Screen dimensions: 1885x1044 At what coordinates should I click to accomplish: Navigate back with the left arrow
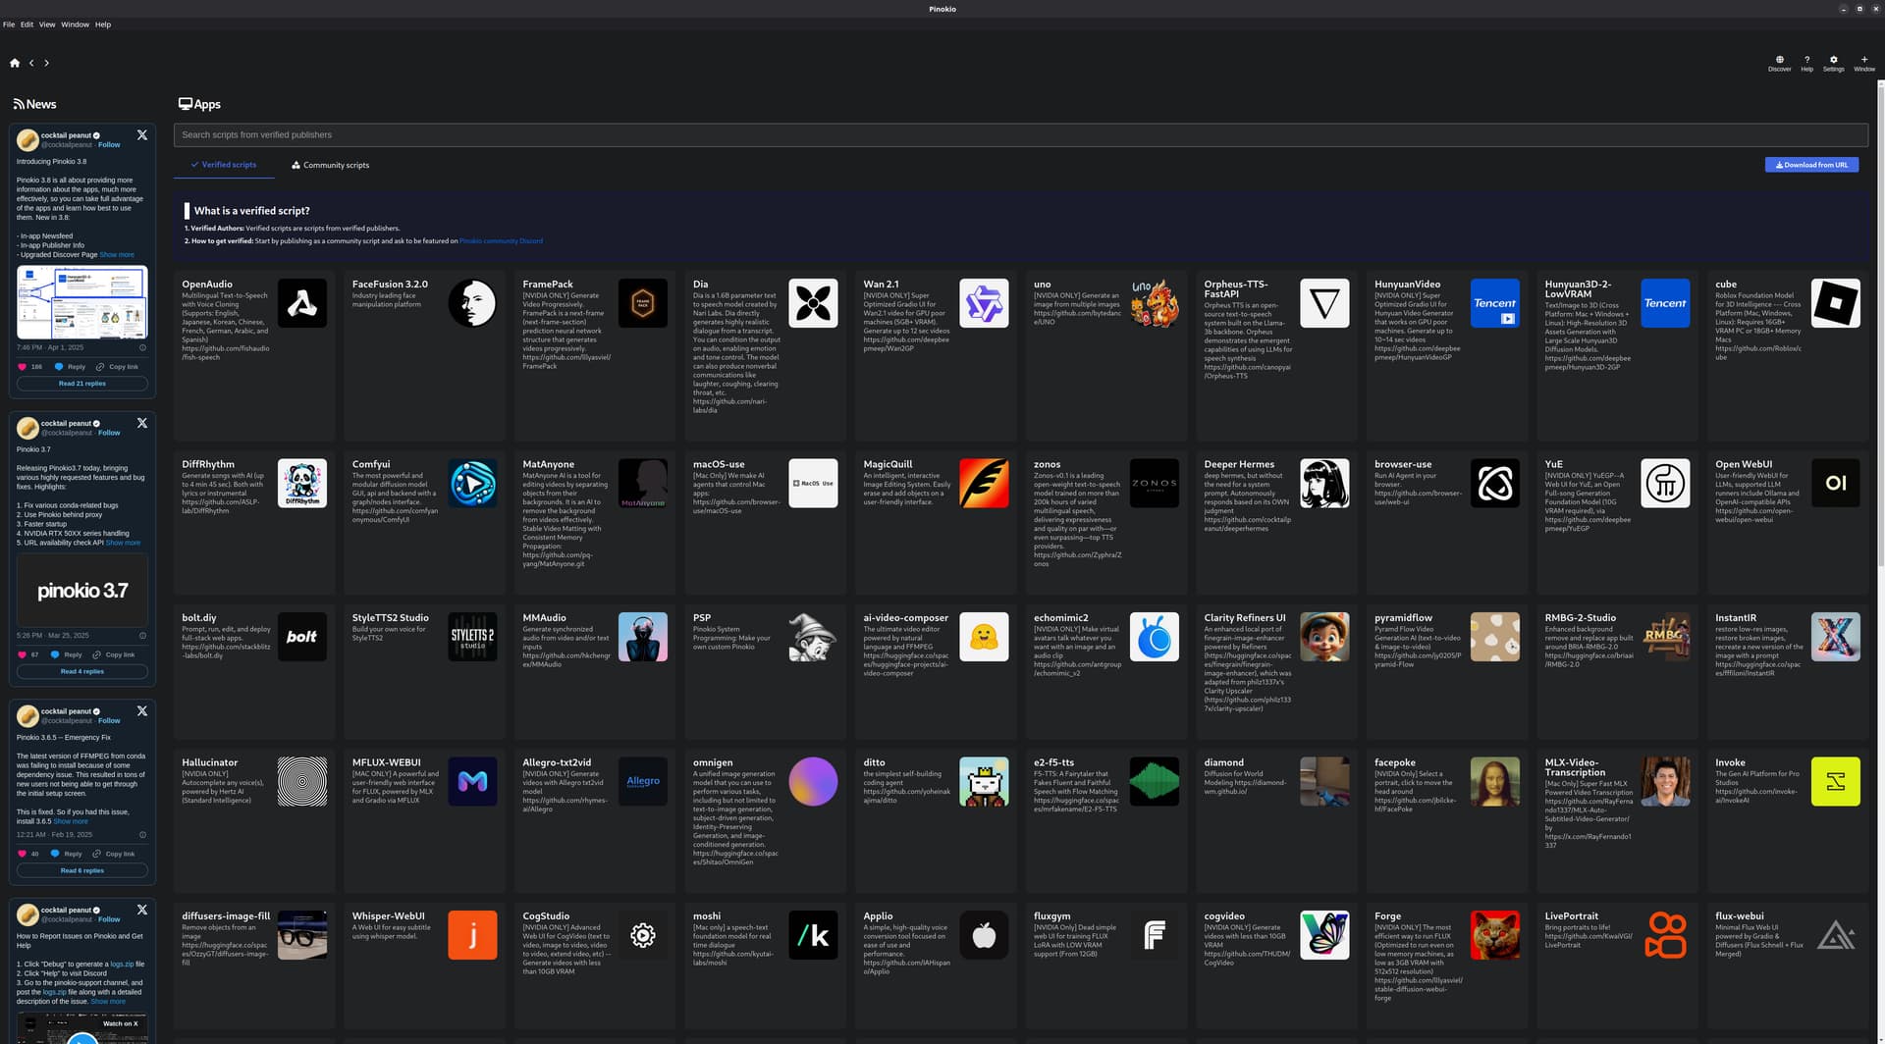(31, 63)
